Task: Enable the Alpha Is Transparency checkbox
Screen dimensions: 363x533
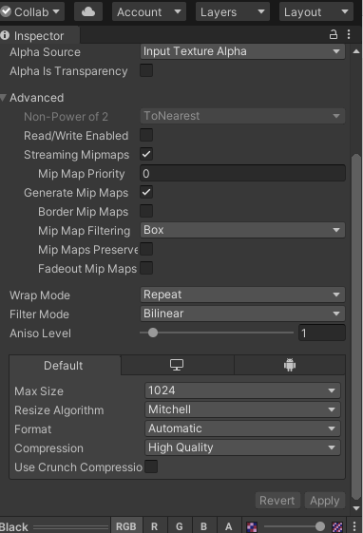Action: 146,70
